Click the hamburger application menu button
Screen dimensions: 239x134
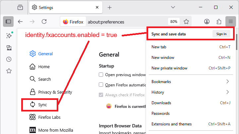pyautogui.click(x=230, y=22)
